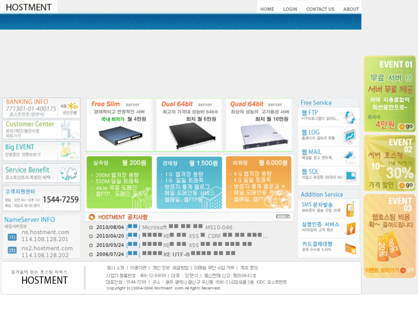
Task: Open the Quad 64bit server product image
Action: (264, 136)
